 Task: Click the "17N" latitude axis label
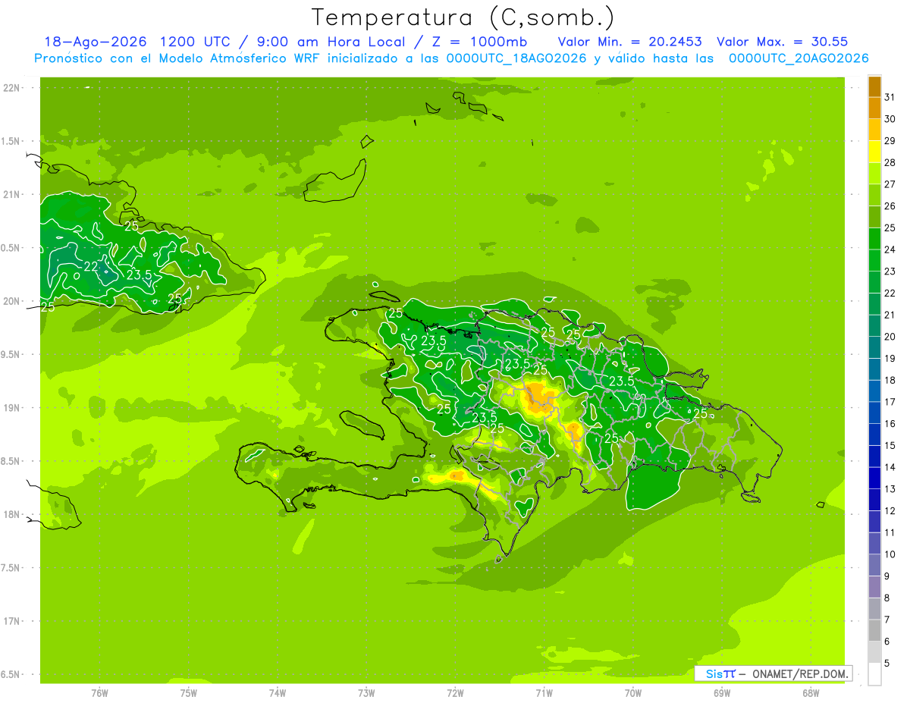12,622
